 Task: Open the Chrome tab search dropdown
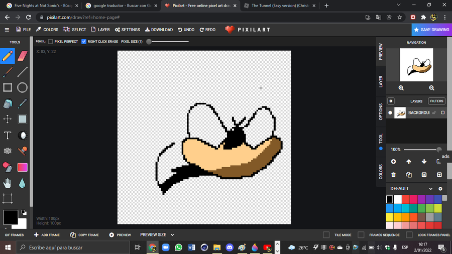click(399, 5)
